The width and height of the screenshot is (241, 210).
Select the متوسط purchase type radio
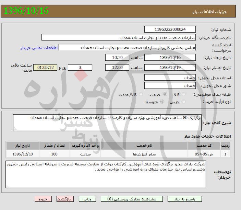pyautogui.click(x=162, y=102)
